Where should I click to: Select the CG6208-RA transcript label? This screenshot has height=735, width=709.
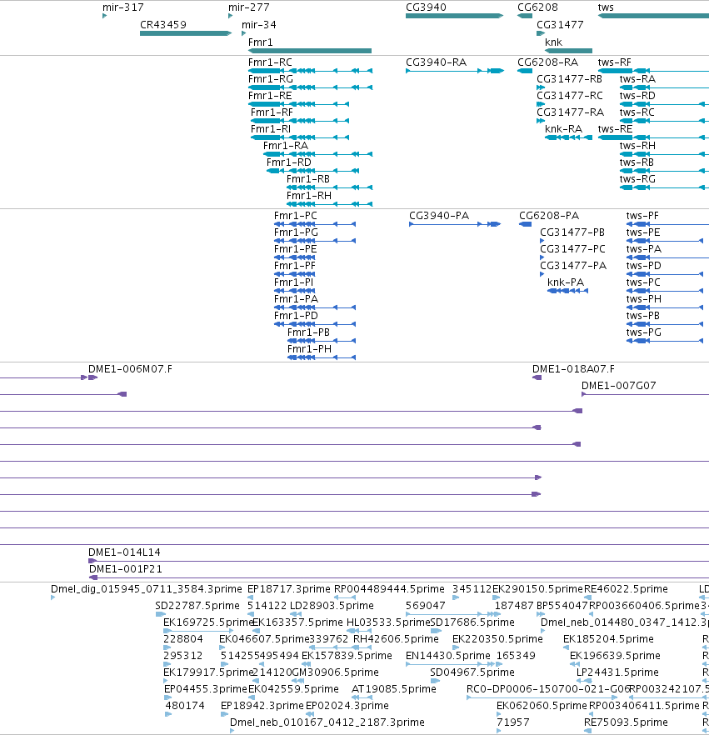548,62
